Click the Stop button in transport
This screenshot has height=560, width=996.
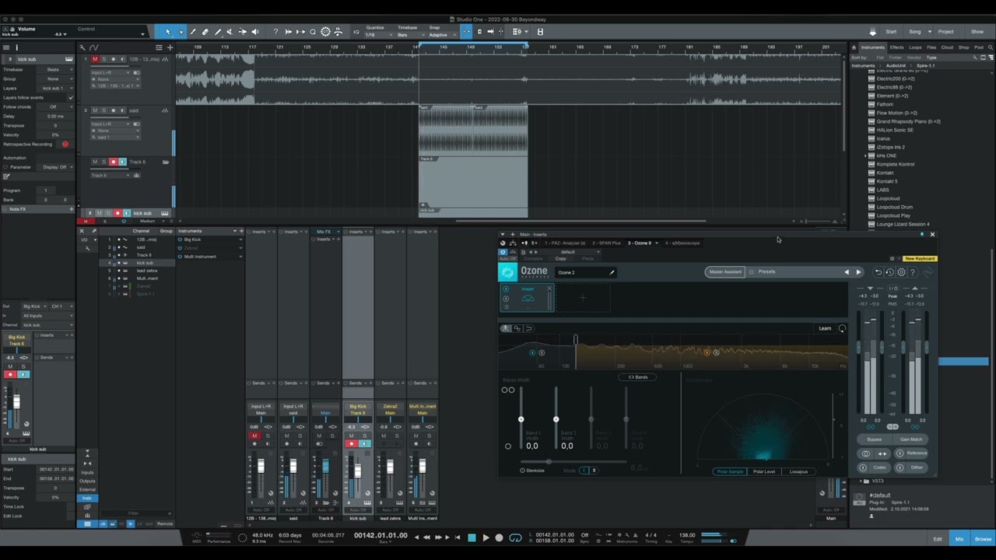click(x=472, y=537)
